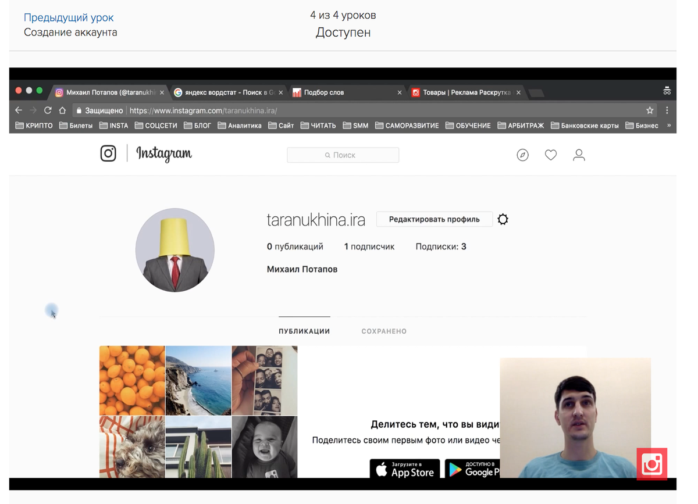Click the browser back arrow
Screen dimensions: 698x504
(x=19, y=110)
